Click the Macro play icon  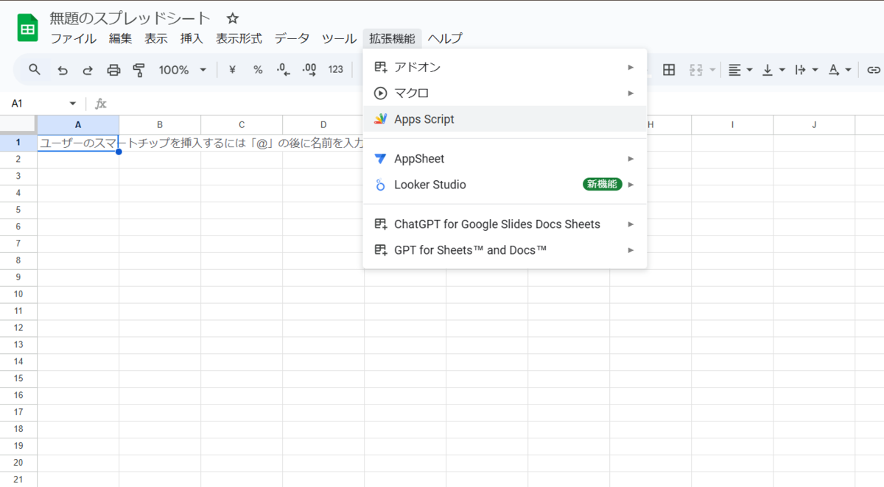click(x=380, y=93)
